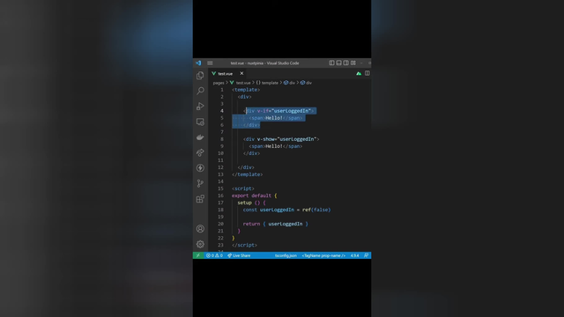Open Customize Layout in title bar
This screenshot has width=564, height=317.
tap(353, 63)
